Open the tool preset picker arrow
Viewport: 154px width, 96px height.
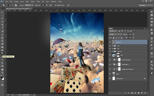click(x=6, y=5)
